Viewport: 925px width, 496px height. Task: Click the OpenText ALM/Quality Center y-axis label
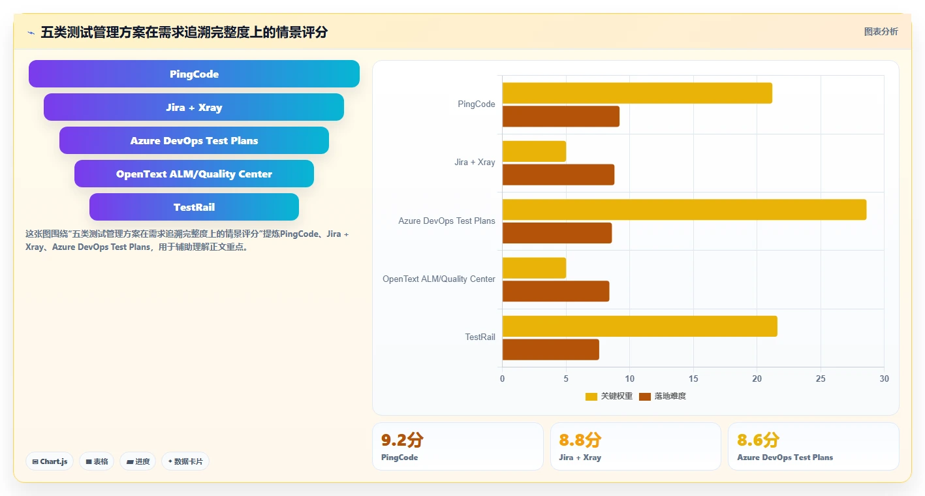coord(439,279)
